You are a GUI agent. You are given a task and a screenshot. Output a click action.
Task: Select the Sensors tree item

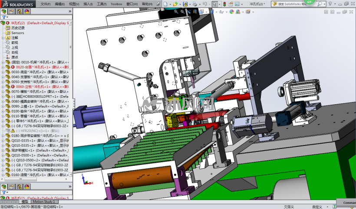pyautogui.click(x=18, y=33)
